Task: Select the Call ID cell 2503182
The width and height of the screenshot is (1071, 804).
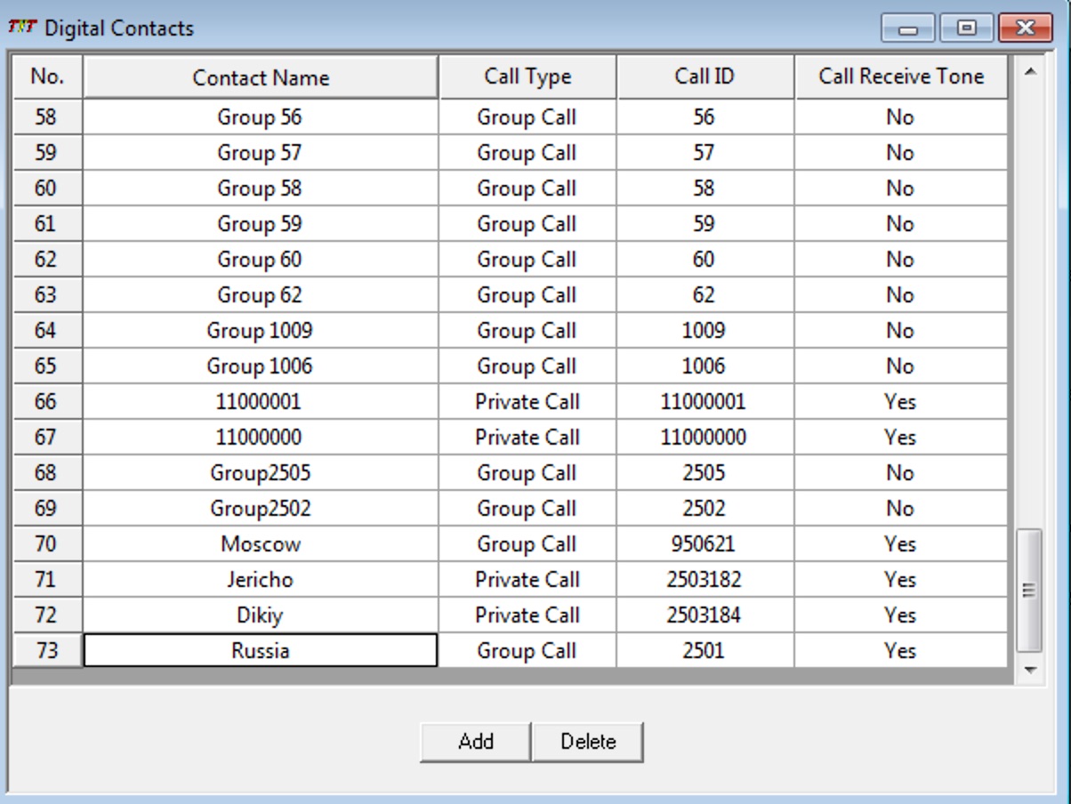Action: [705, 579]
